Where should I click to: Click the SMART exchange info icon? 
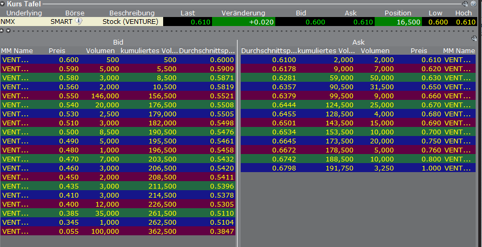(x=79, y=22)
